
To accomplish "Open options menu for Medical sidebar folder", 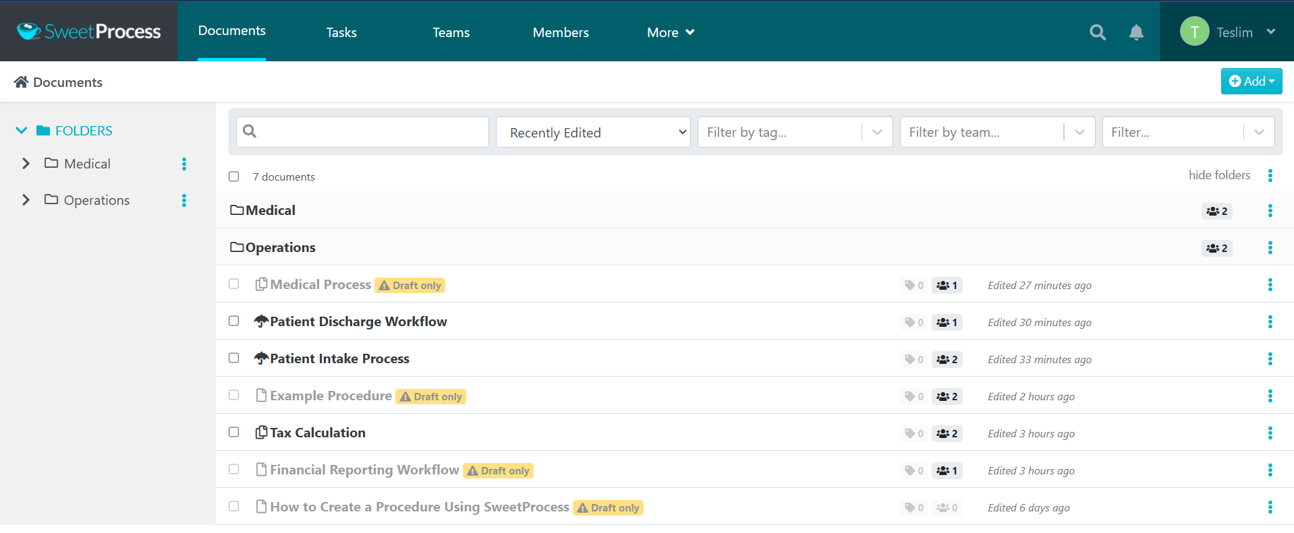I will (x=184, y=164).
